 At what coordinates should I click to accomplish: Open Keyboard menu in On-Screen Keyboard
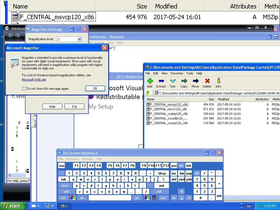pos(72,159)
